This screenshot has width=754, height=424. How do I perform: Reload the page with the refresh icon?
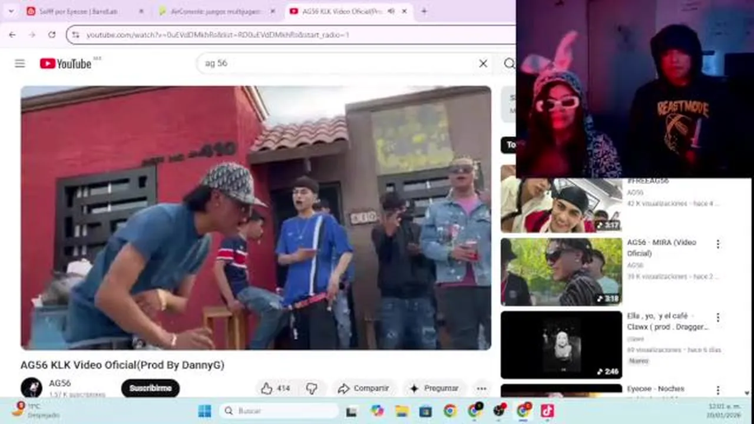pos(52,35)
